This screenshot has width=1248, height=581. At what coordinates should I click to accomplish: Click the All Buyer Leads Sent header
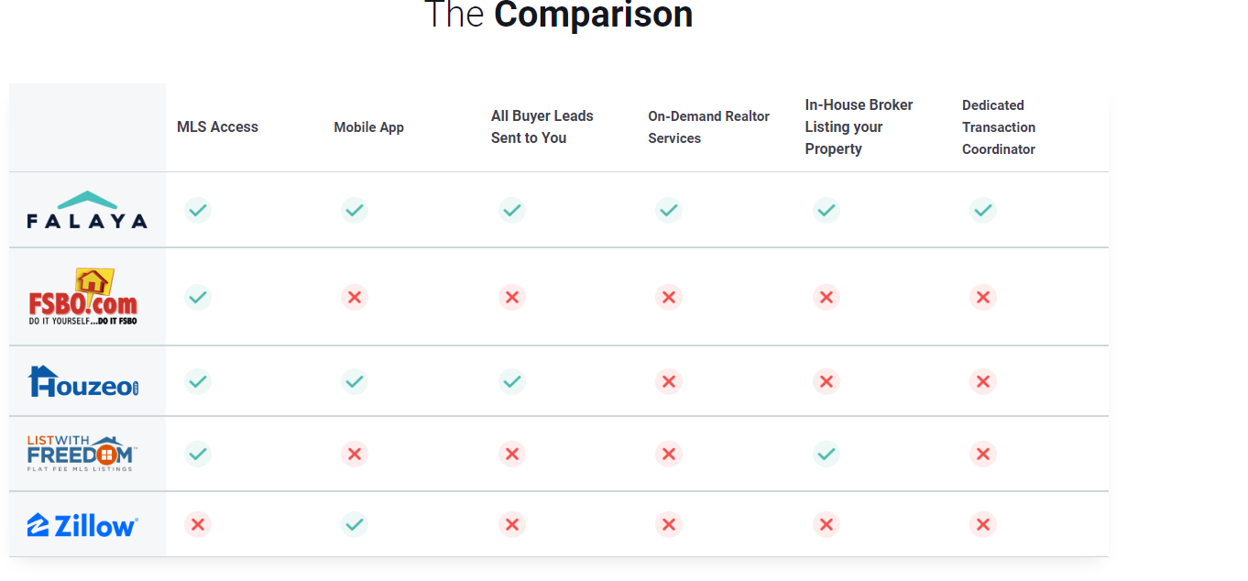point(542,127)
